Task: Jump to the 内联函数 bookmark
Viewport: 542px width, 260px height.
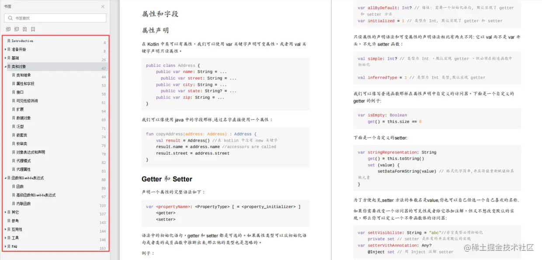Action: (x=24, y=204)
